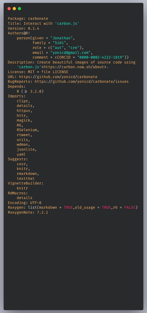Click the RSelenium import entry

pyautogui.click(x=27, y=130)
